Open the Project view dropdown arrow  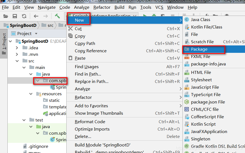36,34
